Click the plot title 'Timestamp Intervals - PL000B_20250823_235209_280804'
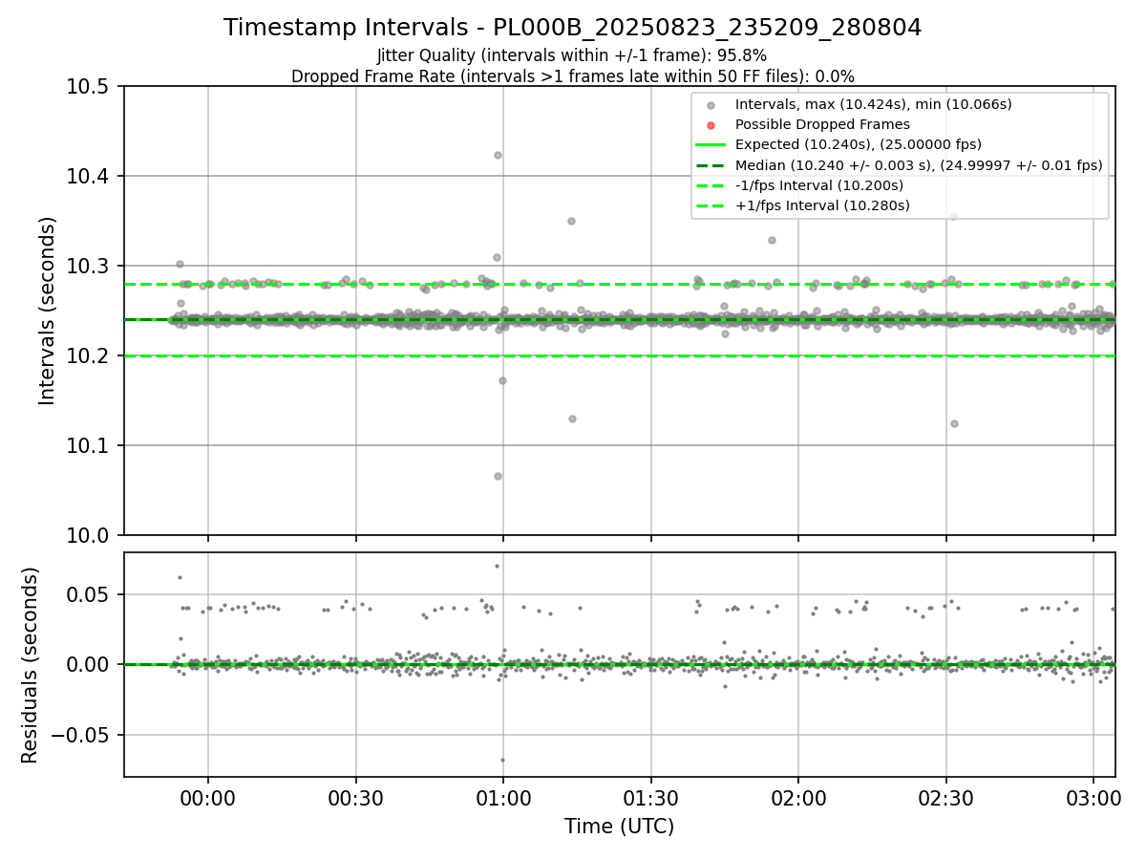 [572, 28]
